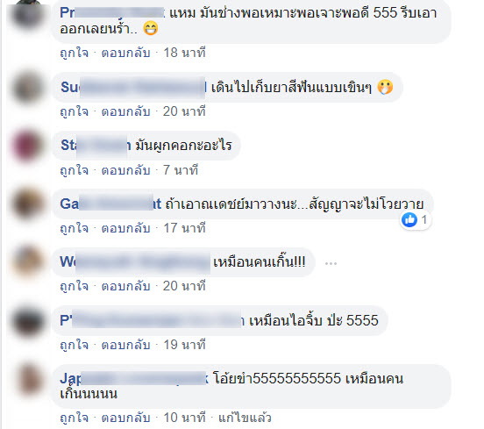Click the blushing emoji after เดินไปเก็บยาสีฟันแบบเขินๆ
The width and height of the screenshot is (484, 429).
(x=385, y=87)
